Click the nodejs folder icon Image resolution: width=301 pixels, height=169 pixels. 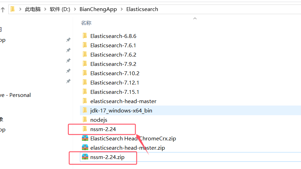coord(85,120)
